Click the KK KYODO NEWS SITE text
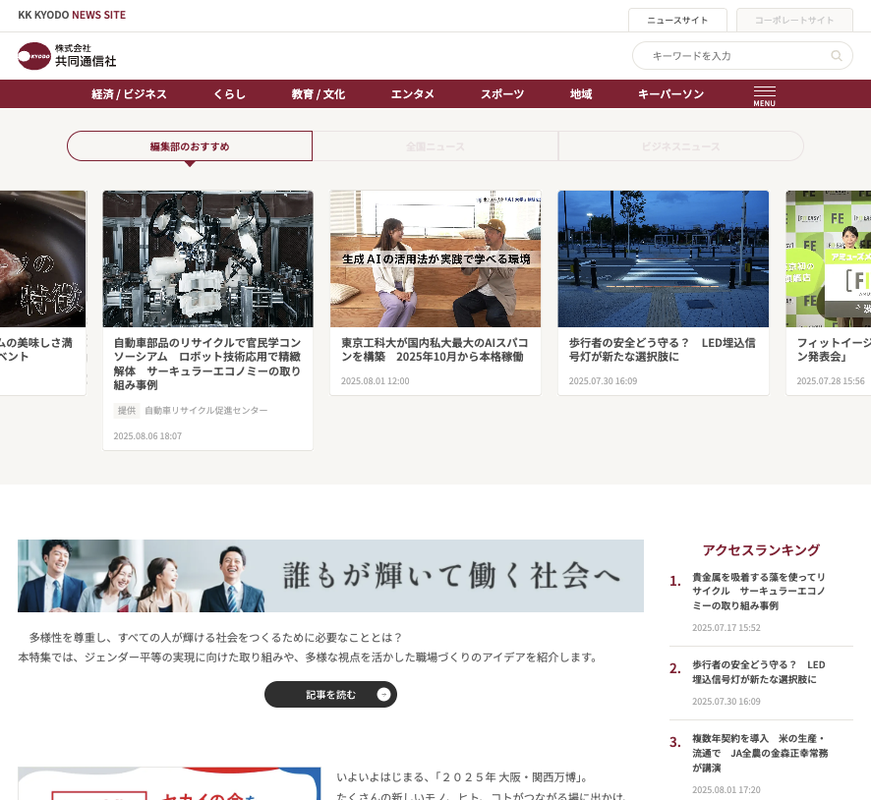871x800 pixels. [72, 15]
